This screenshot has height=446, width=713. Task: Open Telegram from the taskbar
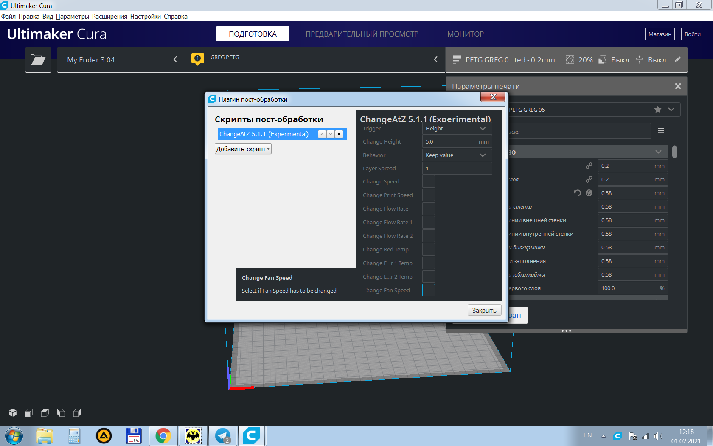click(223, 436)
